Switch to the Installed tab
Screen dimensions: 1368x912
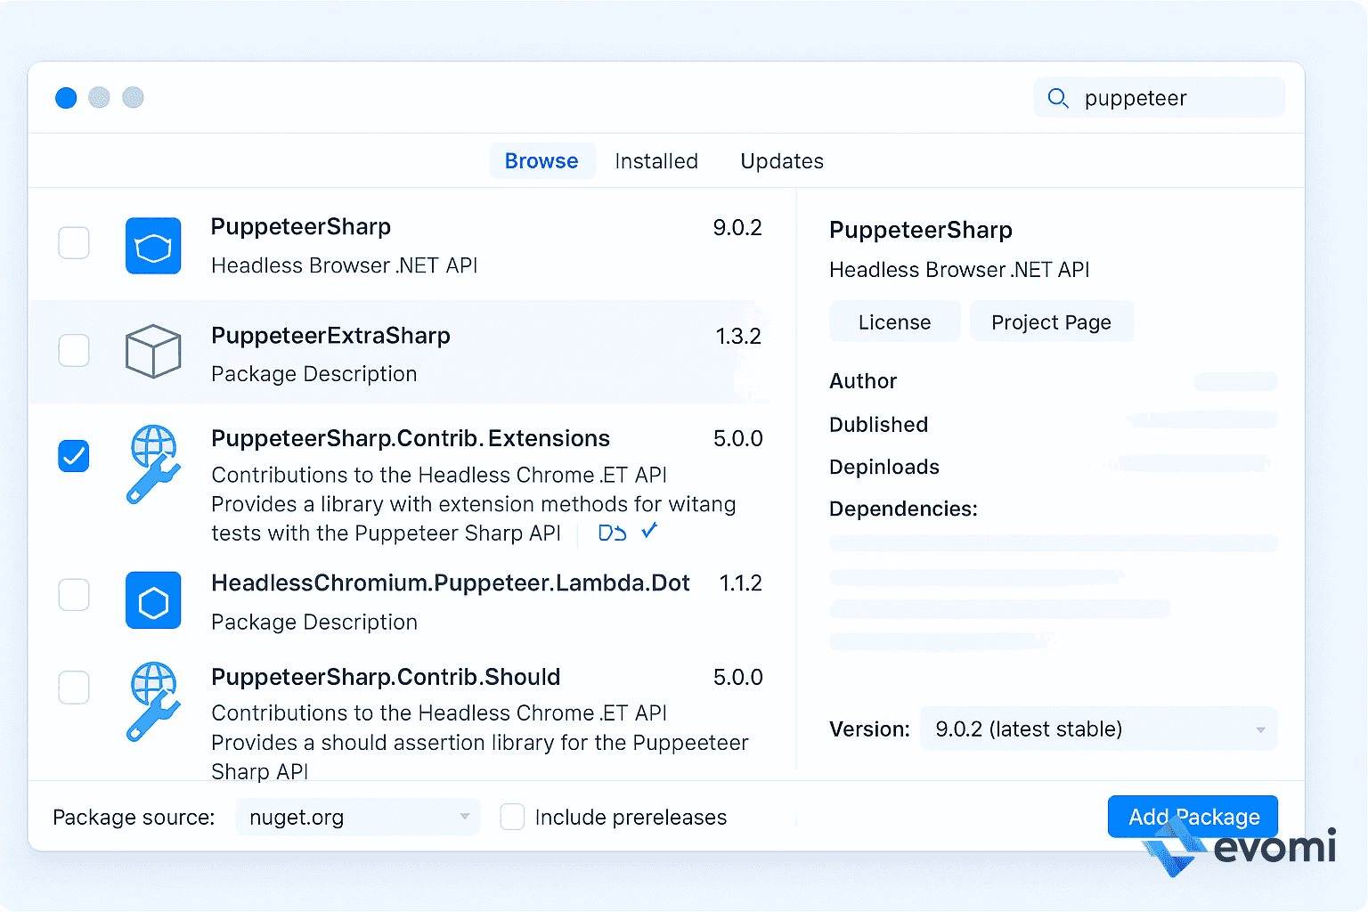pos(656,161)
